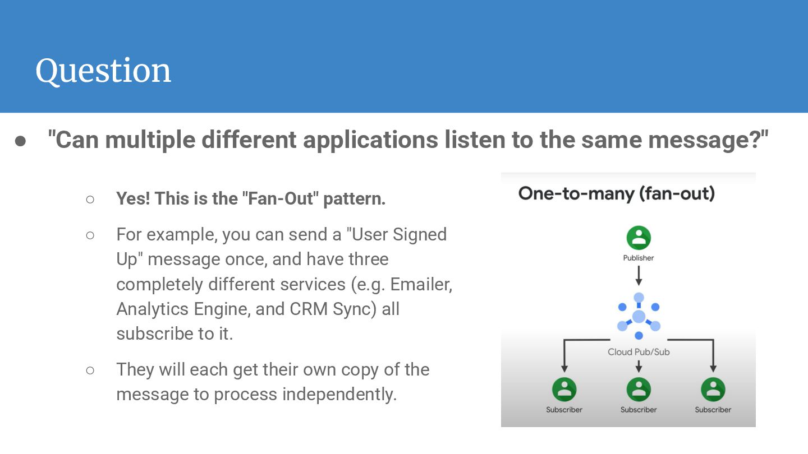Click the hollow bullet beside "Yes!"
808x454 pixels.
(x=90, y=199)
